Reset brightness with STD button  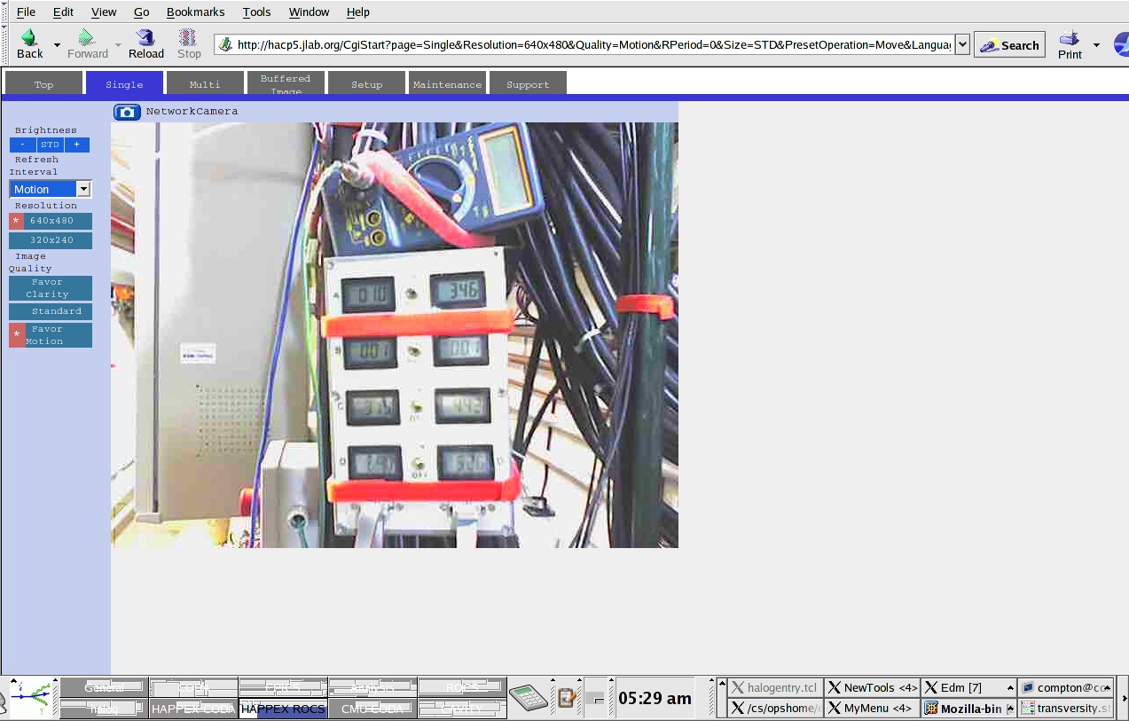pyautogui.click(x=50, y=145)
